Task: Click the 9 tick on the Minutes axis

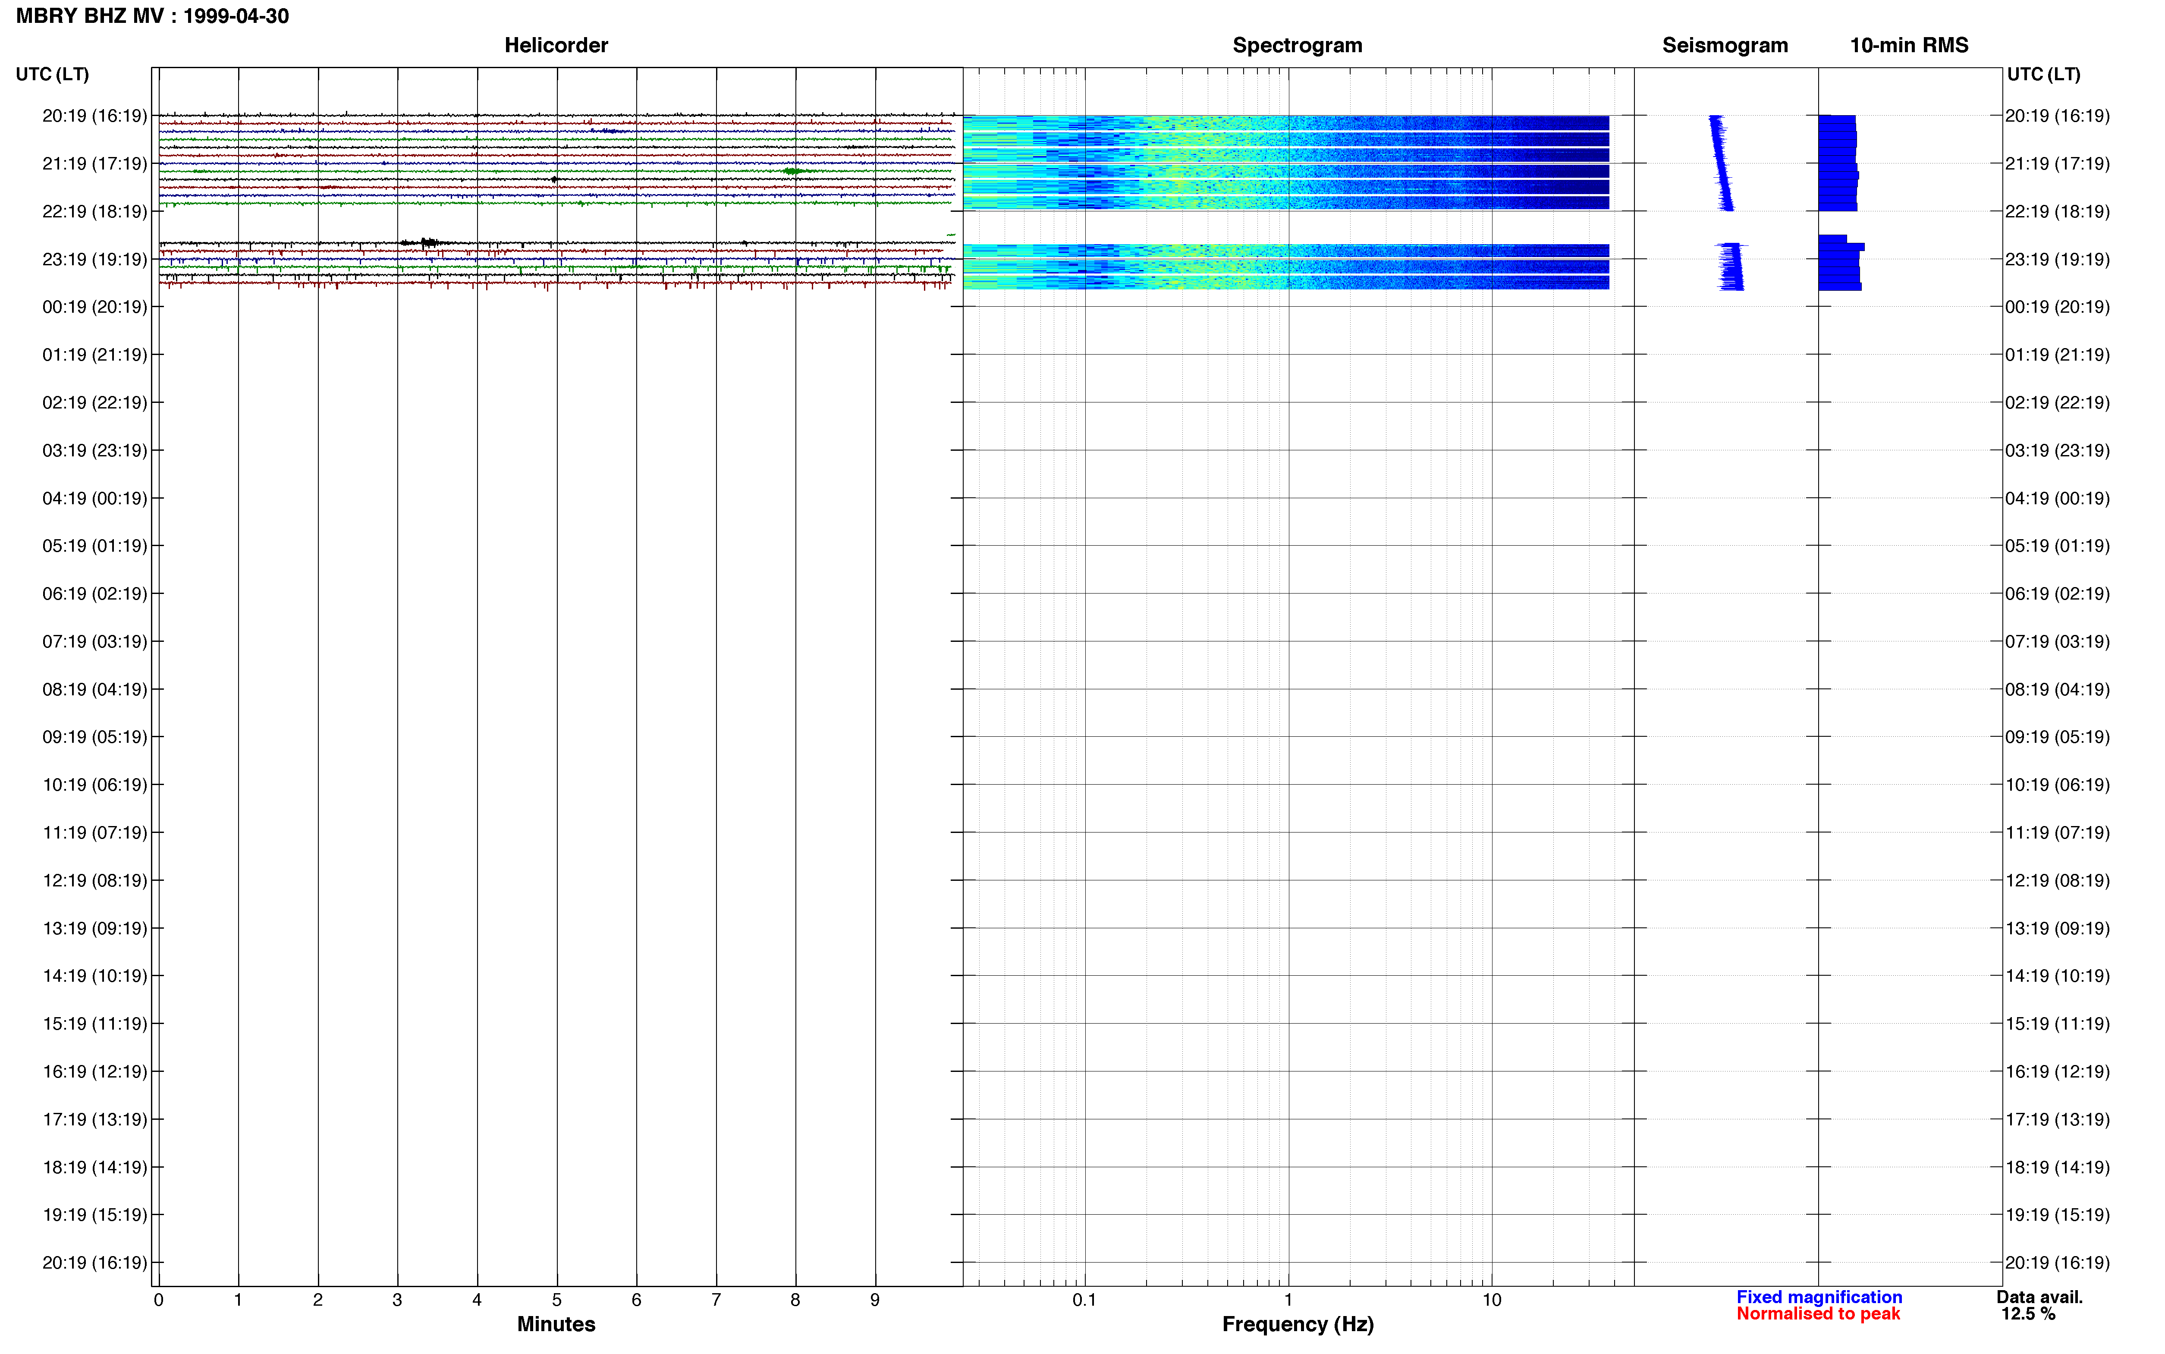Action: [x=875, y=1300]
